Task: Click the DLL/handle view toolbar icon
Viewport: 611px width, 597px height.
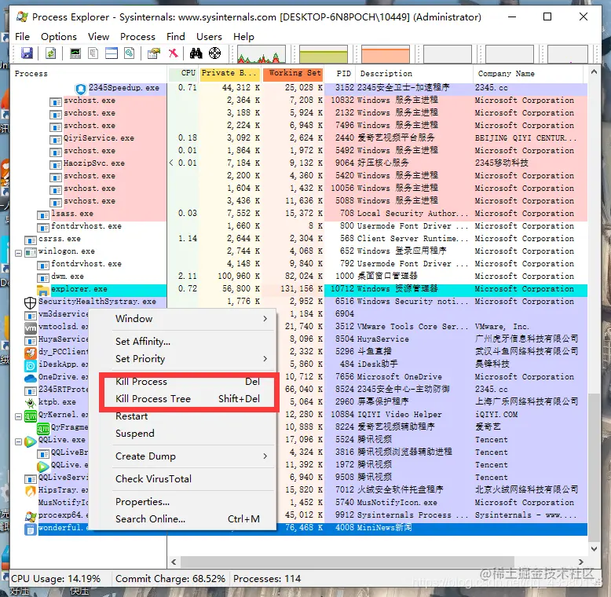Action: (130, 53)
